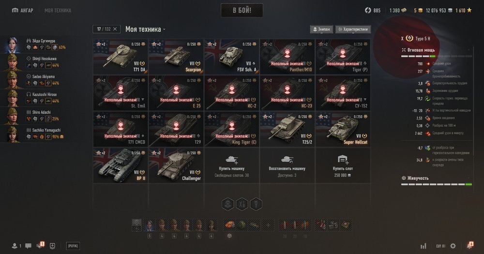Select the Super Hellcat tank tile
484x254 pixels.
coord(343,129)
